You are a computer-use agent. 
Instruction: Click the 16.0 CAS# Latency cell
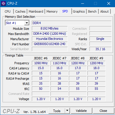click(x=59, y=68)
